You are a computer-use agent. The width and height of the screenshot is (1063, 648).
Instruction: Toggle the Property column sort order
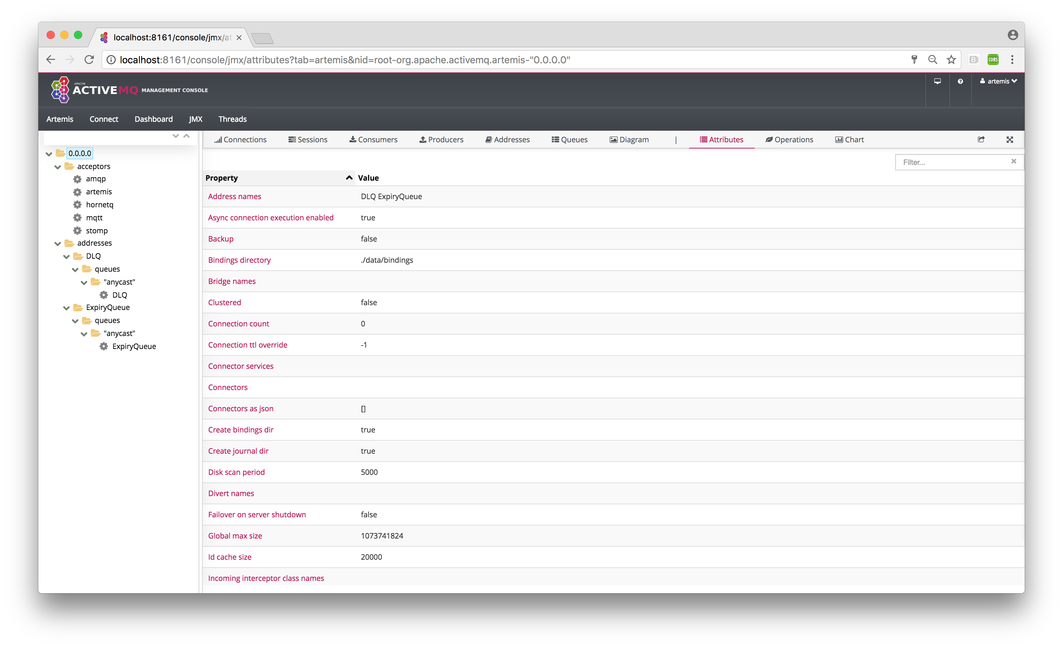pyautogui.click(x=349, y=178)
